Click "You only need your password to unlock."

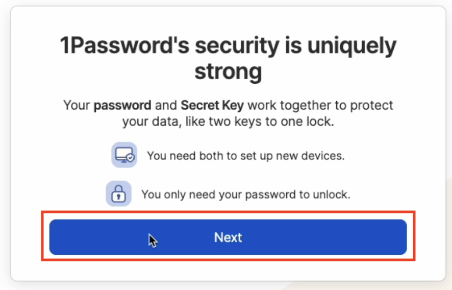[245, 195]
